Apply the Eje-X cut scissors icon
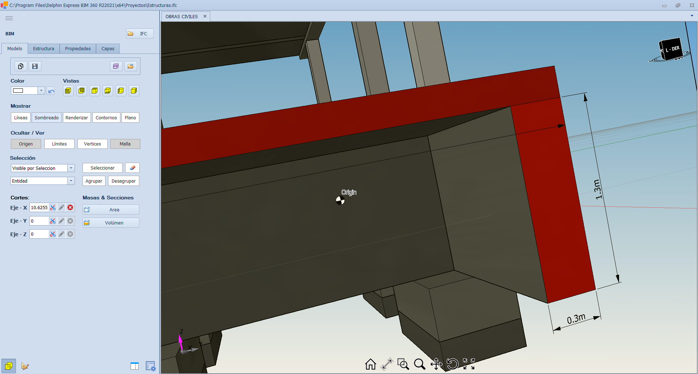 (x=53, y=208)
